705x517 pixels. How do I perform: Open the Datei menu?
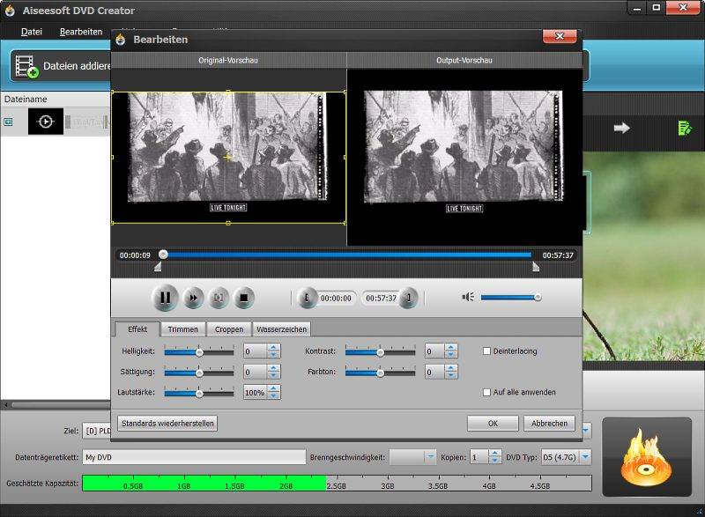32,32
